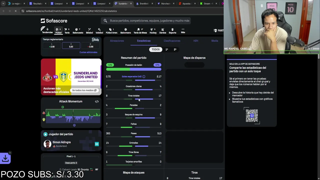
Task: Open the Clasificaciones tab
Action: pyautogui.click(x=172, y=41)
